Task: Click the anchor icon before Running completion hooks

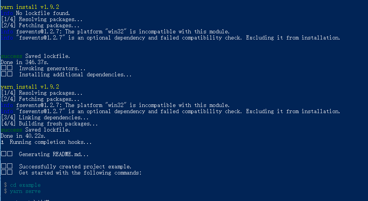Action: (2, 142)
